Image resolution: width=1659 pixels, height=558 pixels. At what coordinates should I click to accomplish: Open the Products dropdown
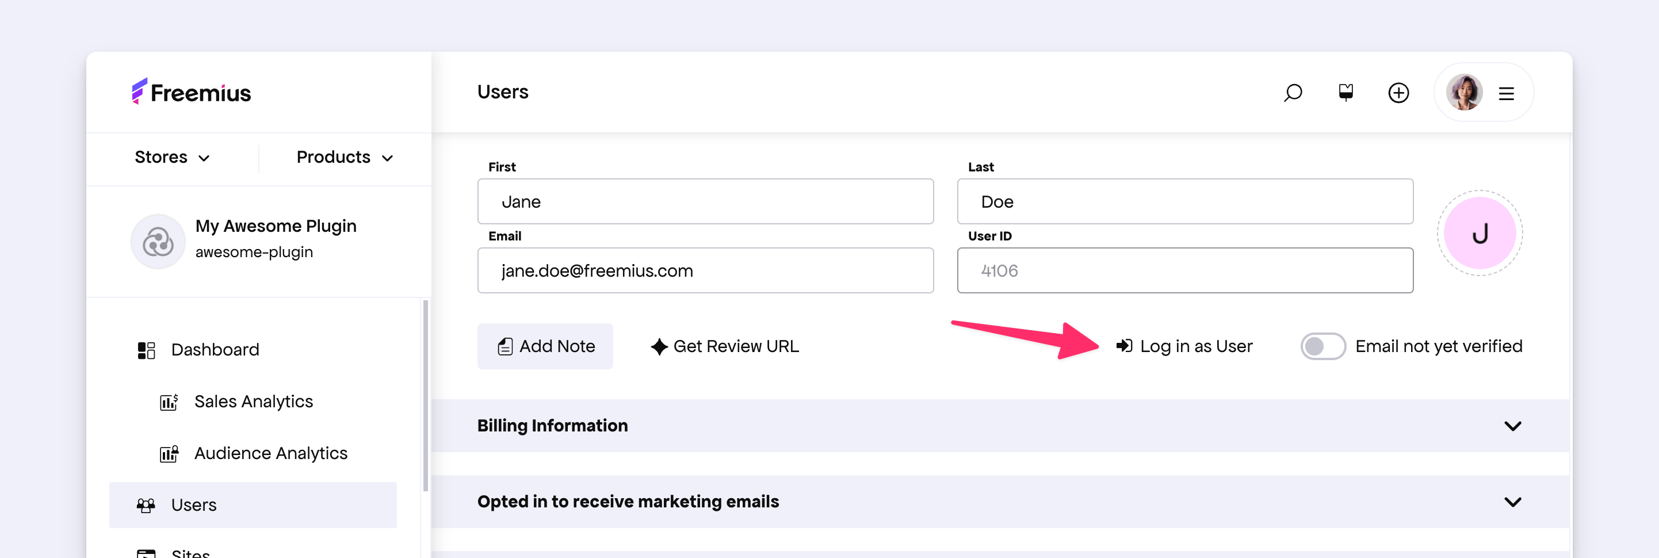tap(345, 157)
